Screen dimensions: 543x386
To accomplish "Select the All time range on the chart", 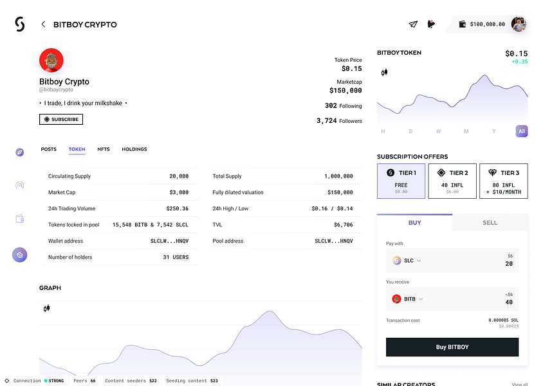I will pyautogui.click(x=522, y=131).
